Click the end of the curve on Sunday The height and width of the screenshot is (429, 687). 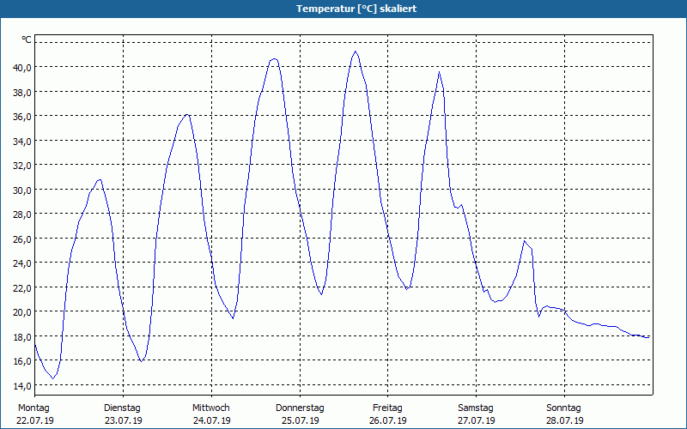[x=648, y=337]
